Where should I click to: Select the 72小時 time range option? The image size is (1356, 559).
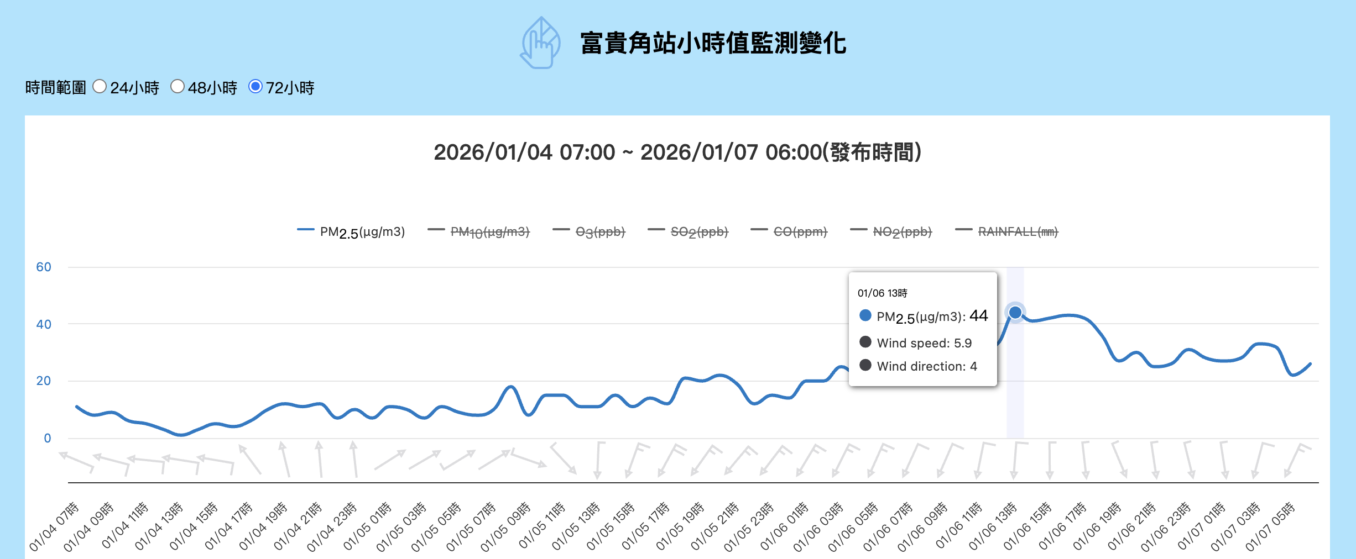256,86
